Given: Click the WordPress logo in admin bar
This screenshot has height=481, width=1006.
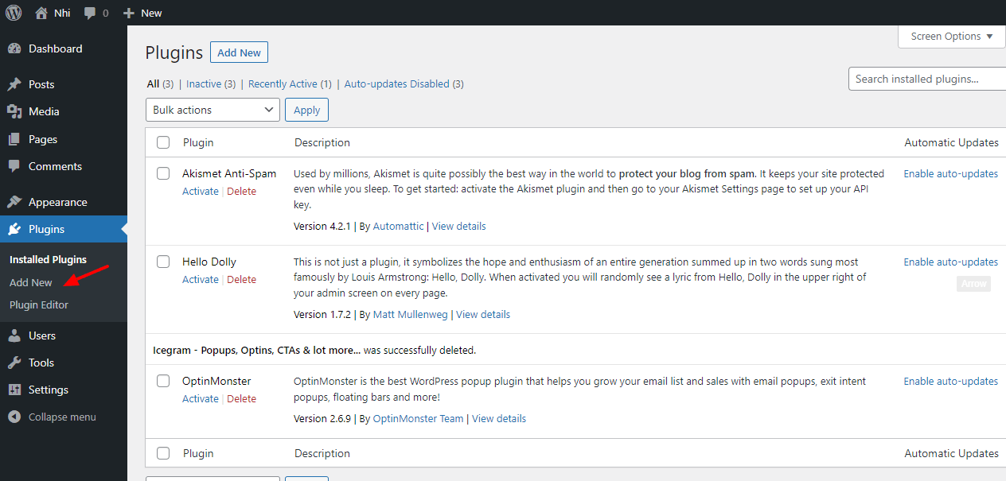Looking at the screenshot, I should tap(13, 13).
